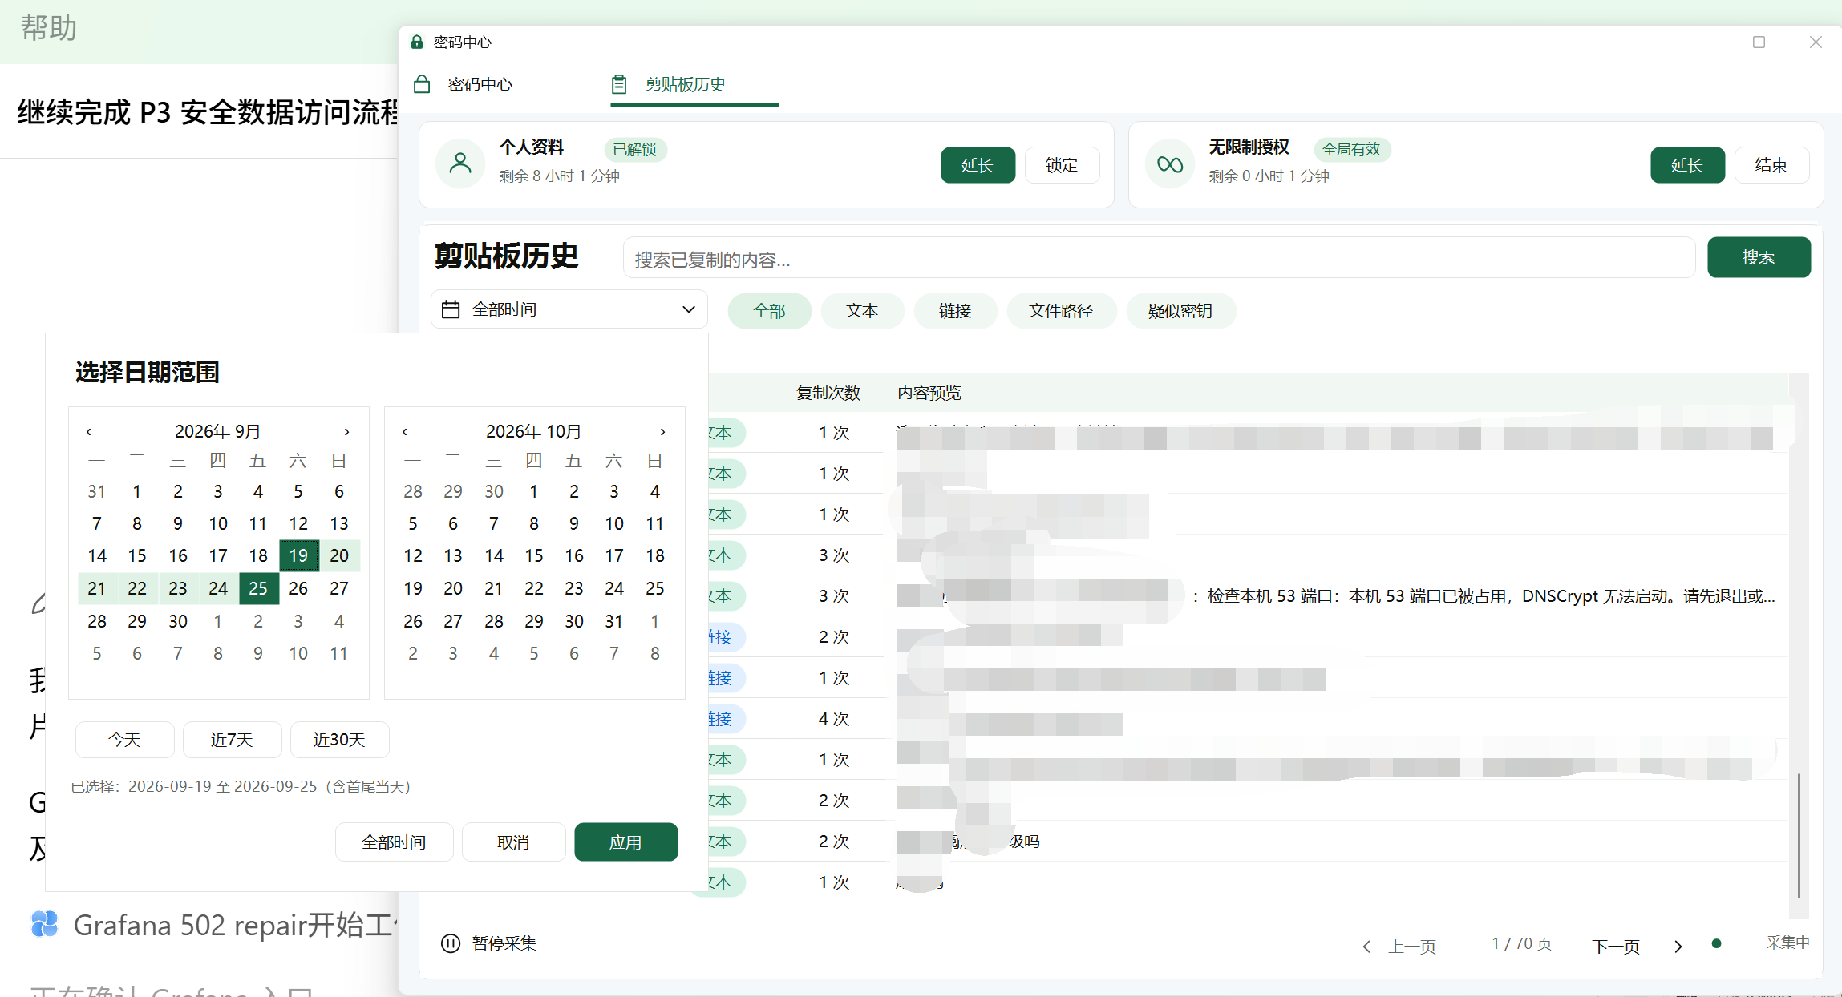The width and height of the screenshot is (1842, 997).
Task: Click the green lock icon in the 密码中心 title bar
Action: point(417,42)
